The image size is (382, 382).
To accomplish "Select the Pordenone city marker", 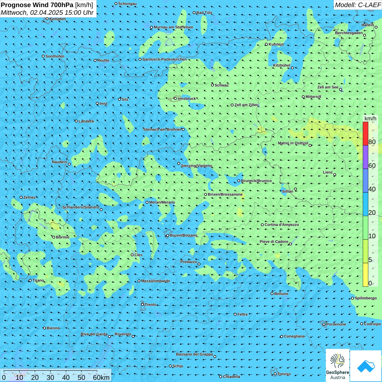I will point(324,324).
